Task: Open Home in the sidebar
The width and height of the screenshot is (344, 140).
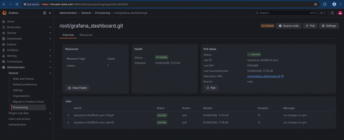Action: click(10, 21)
